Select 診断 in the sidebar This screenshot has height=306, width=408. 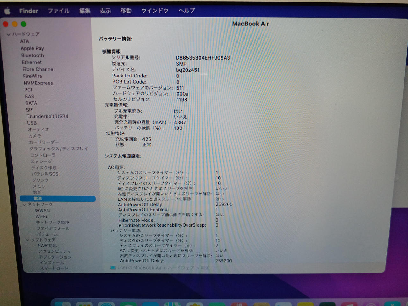pos(37,192)
